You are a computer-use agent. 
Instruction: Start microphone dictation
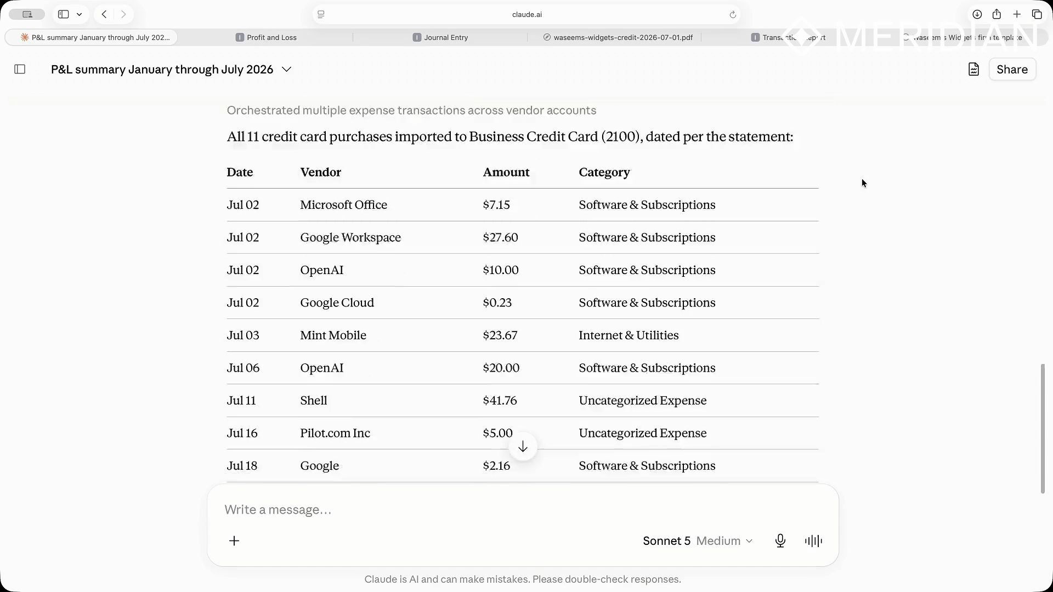780,541
